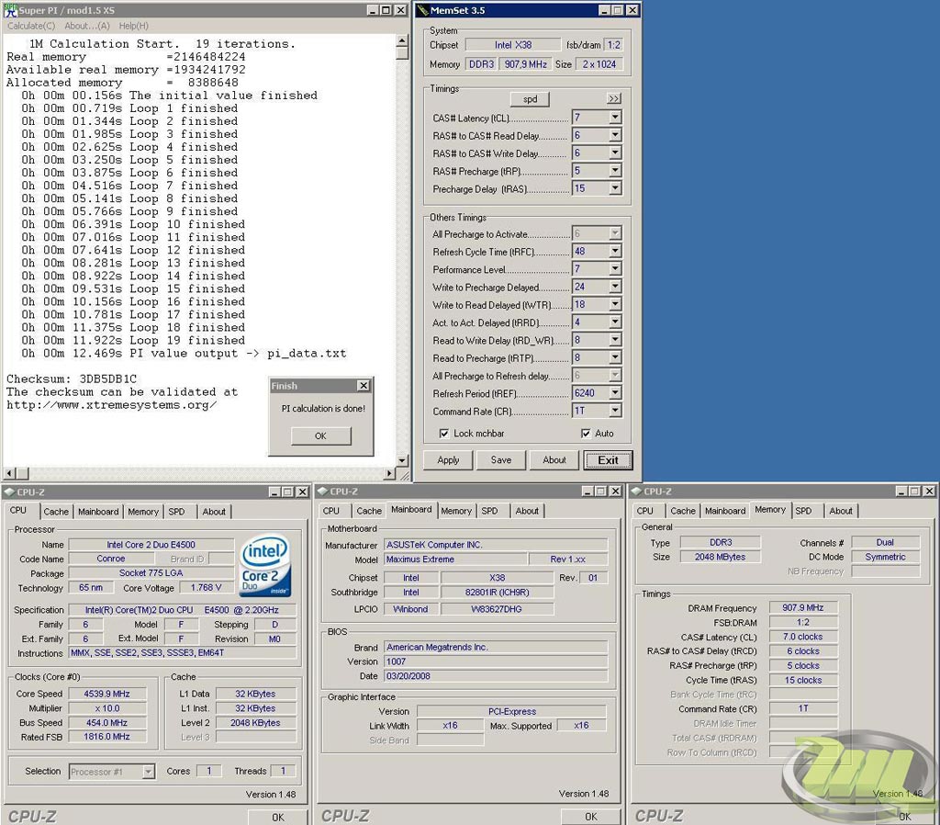This screenshot has height=825, width=940.
Task: Click the Size value 2048 MBytes
Action: click(720, 557)
